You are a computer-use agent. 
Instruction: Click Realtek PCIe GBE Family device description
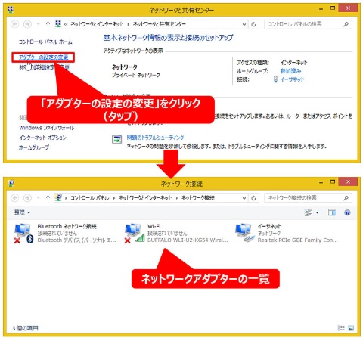(297, 240)
